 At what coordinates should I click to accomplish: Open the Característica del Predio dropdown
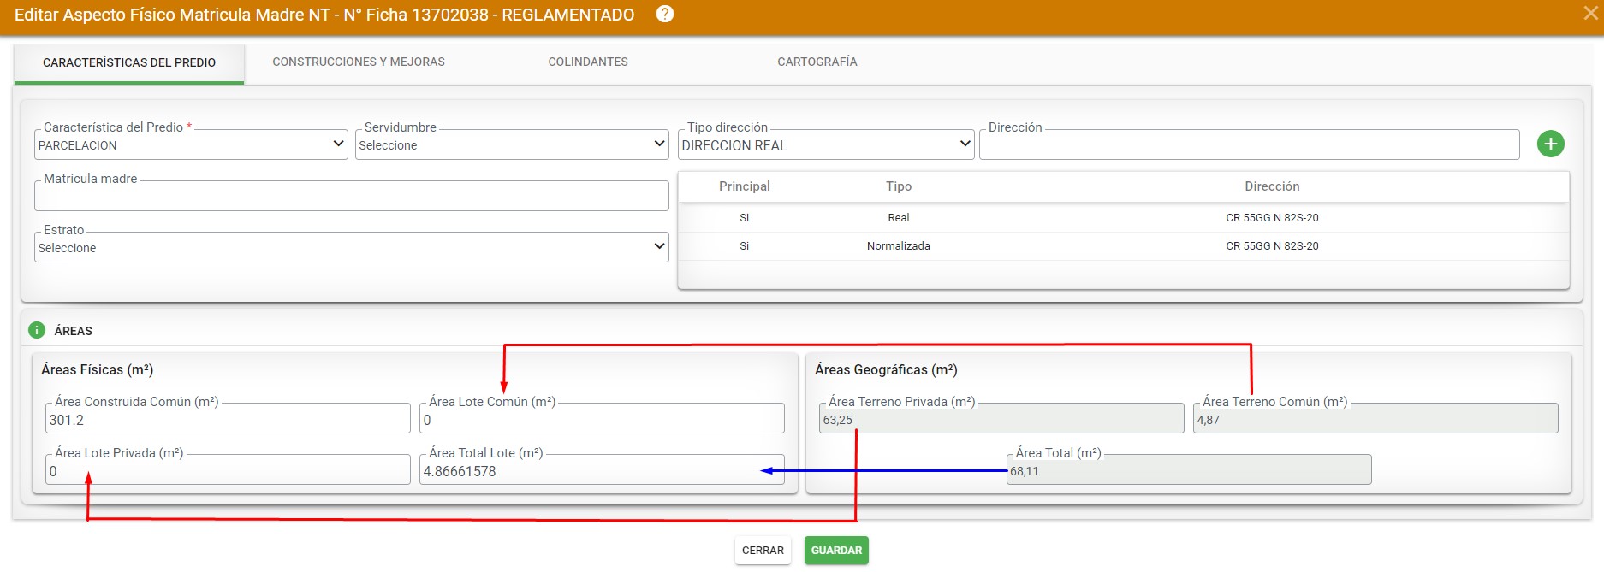tap(191, 144)
